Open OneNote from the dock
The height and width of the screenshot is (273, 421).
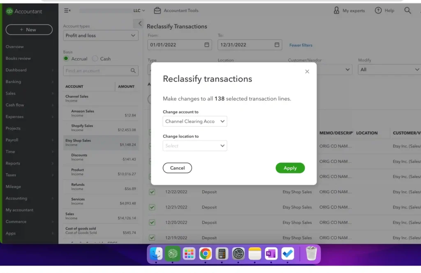[271, 253]
